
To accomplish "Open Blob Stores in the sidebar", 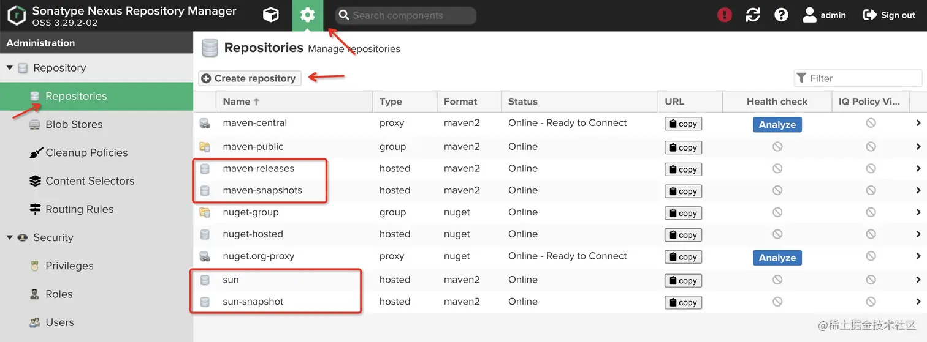I will click(x=96, y=124).
